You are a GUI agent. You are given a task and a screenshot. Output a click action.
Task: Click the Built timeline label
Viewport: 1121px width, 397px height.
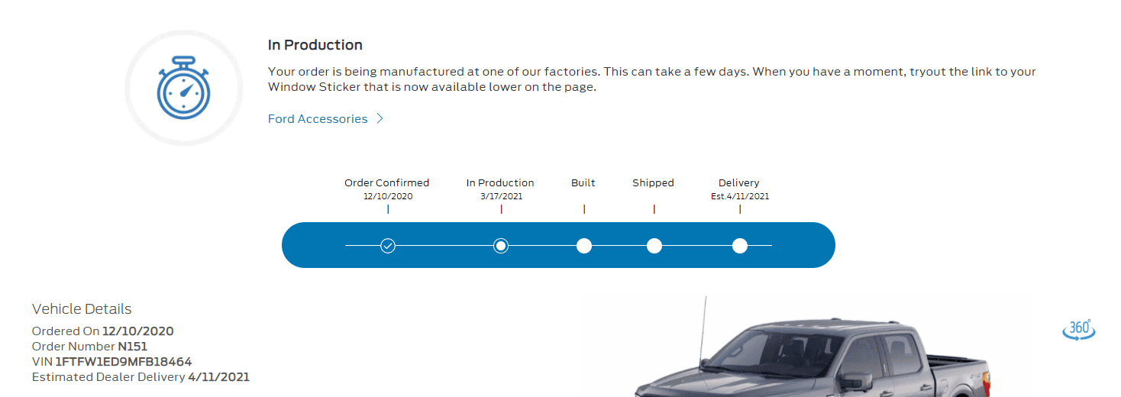(583, 183)
